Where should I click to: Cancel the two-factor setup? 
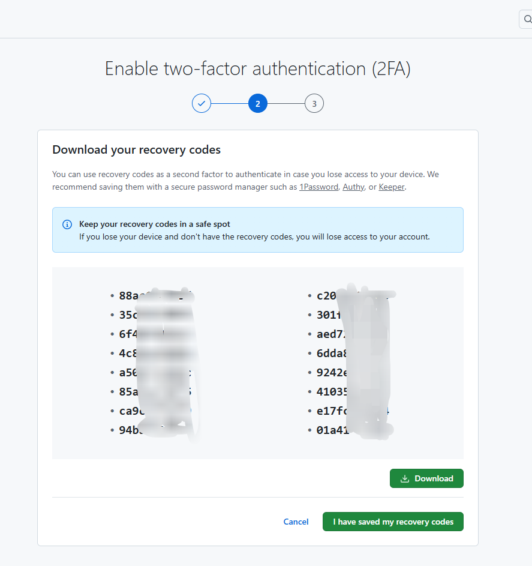296,522
